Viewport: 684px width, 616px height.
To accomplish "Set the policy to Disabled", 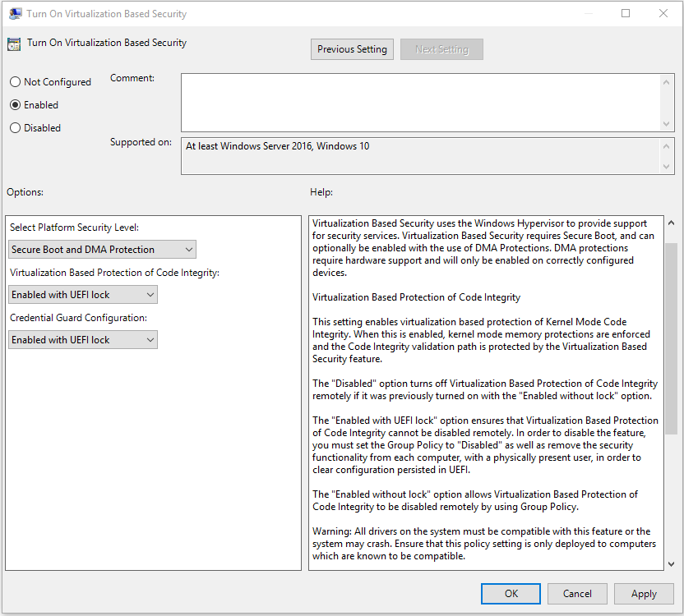I will tap(16, 128).
